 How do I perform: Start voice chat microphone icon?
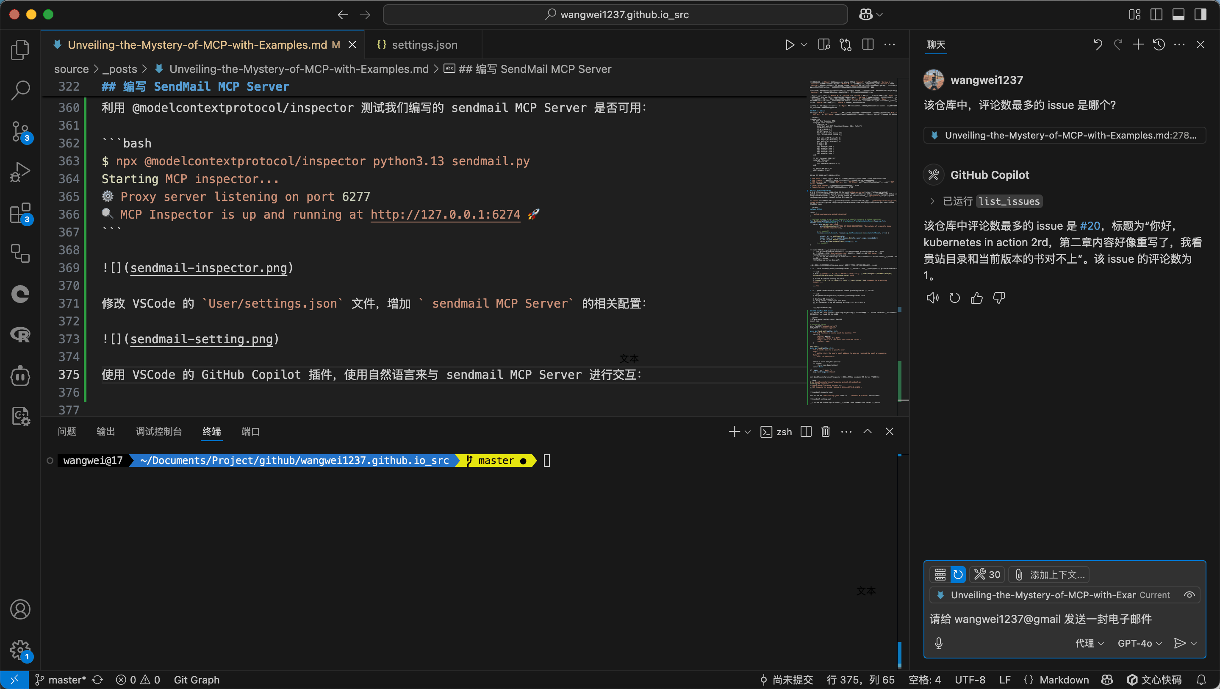pyautogui.click(x=939, y=643)
